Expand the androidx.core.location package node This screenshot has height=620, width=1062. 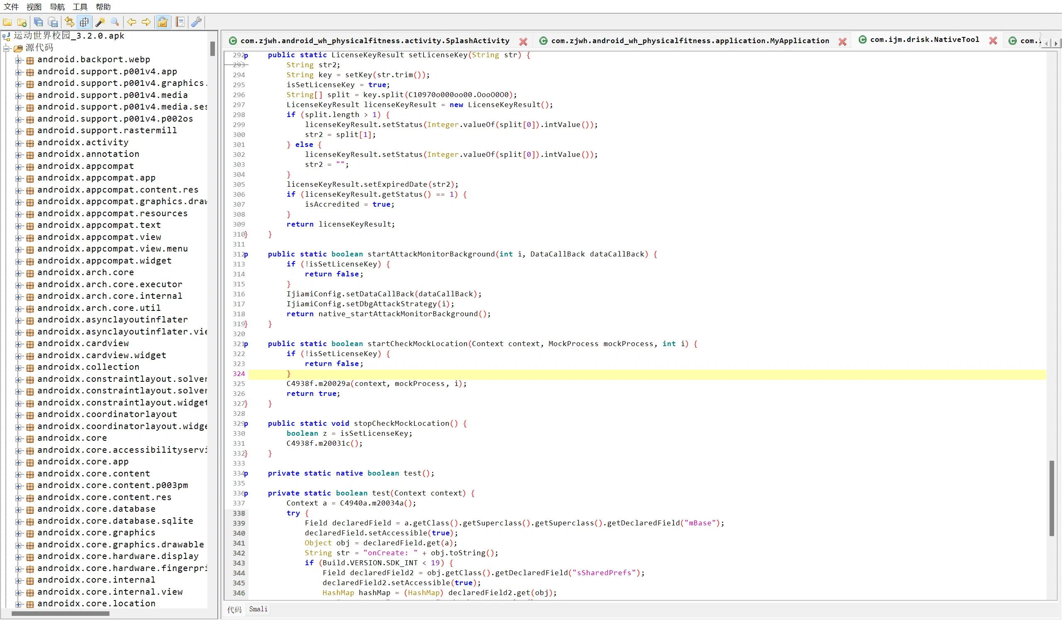pos(18,604)
